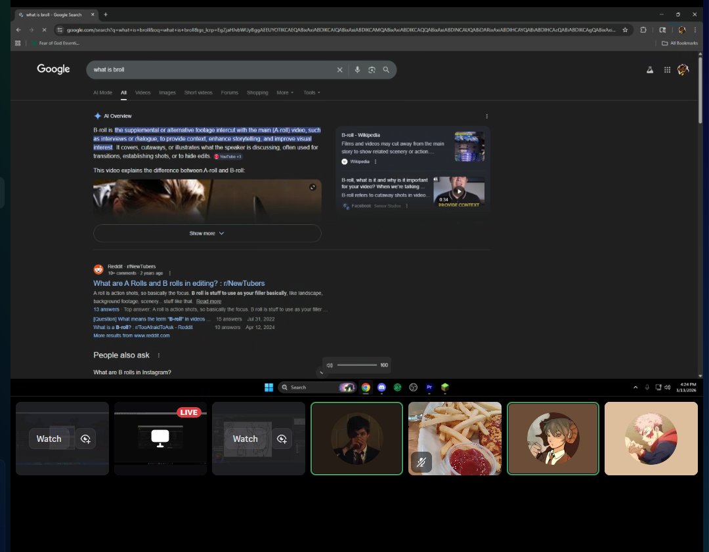Open the AI Overview video preview thumbnail
709x552 pixels.
(207, 200)
